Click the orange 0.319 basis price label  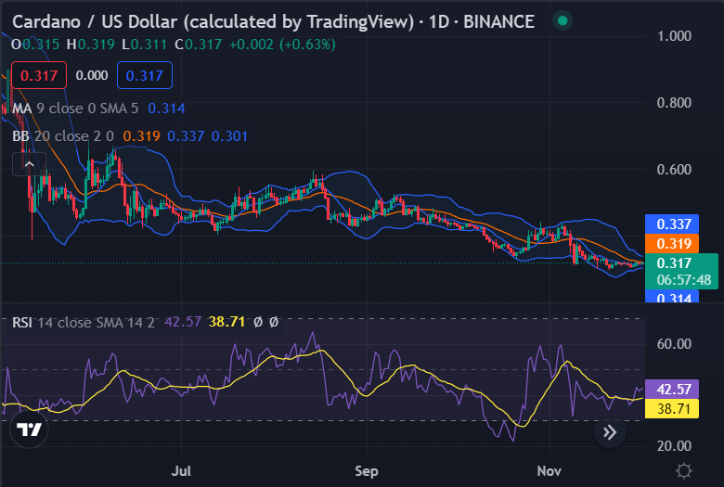pos(672,244)
